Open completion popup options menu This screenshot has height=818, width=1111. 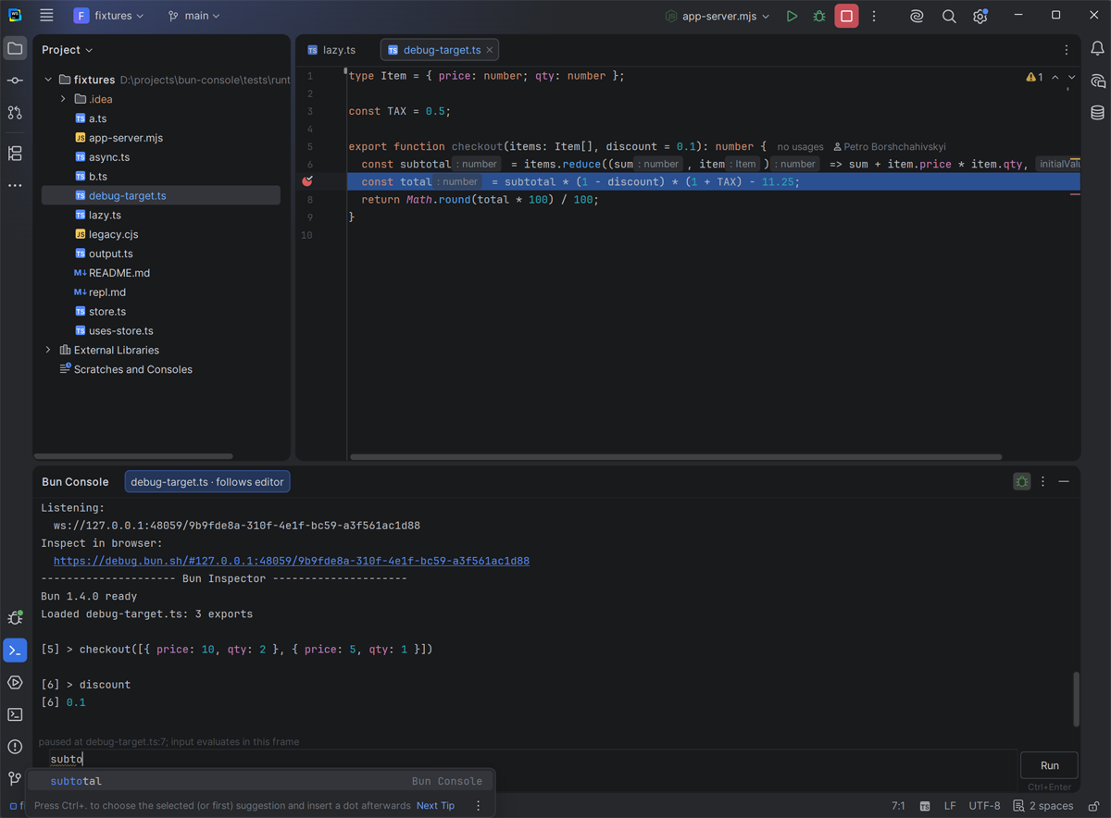(478, 806)
